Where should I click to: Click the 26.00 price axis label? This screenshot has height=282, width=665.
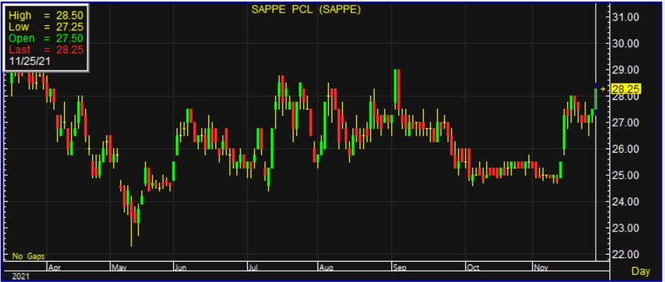tap(626, 149)
